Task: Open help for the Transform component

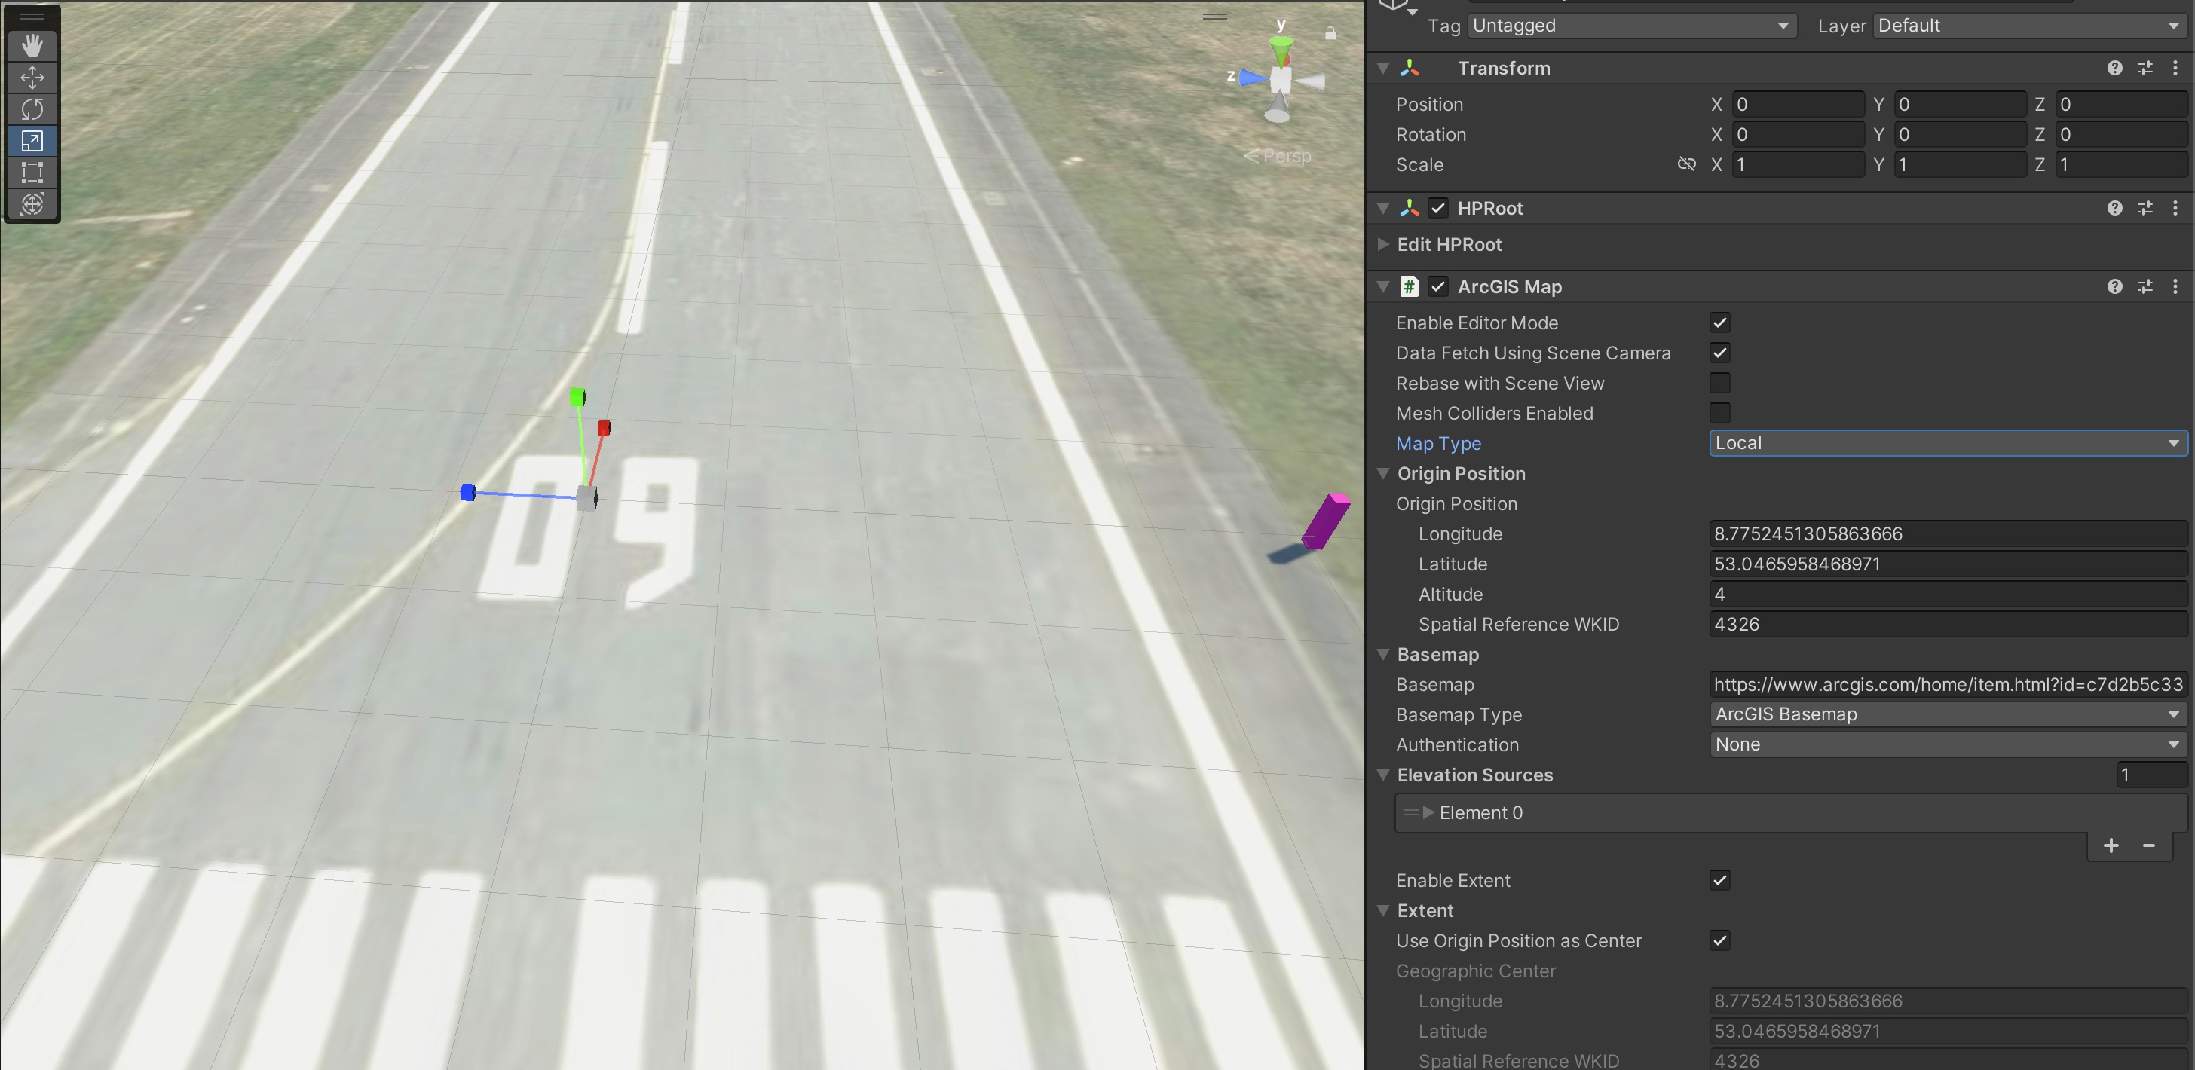Action: click(x=2115, y=68)
